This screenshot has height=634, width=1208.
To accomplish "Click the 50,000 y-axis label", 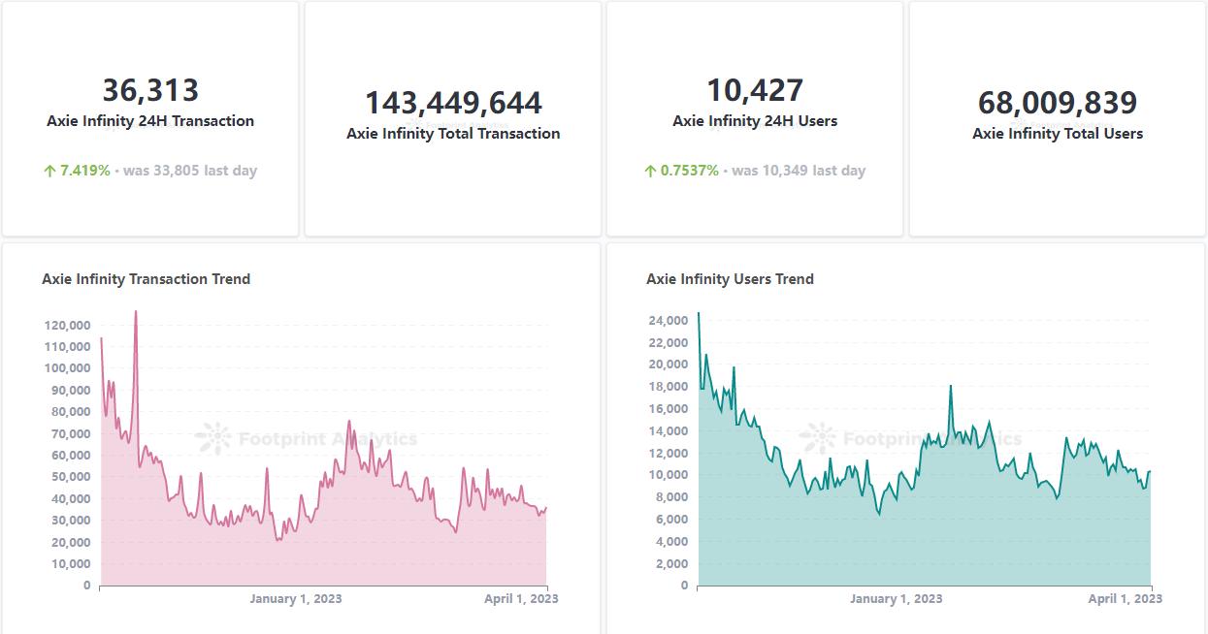I will click(72, 477).
